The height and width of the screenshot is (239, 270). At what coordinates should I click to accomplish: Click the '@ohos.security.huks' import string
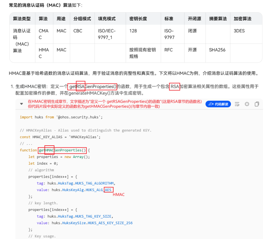click(x=79, y=117)
